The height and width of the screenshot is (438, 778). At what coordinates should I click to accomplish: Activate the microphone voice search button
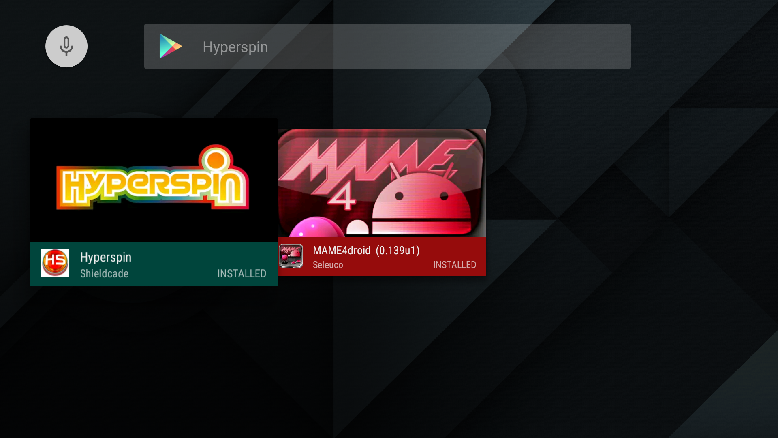pos(66,46)
